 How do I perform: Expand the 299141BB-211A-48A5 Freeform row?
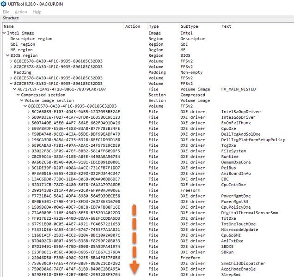[x=29, y=191]
